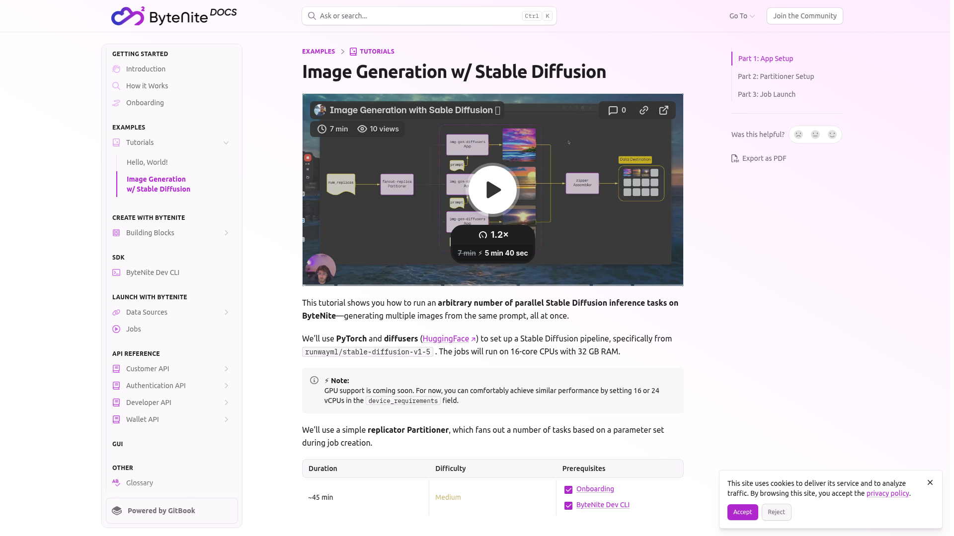Screen dimensions: 954x536
Task: Expand the Wallet API section
Action: 226,419
